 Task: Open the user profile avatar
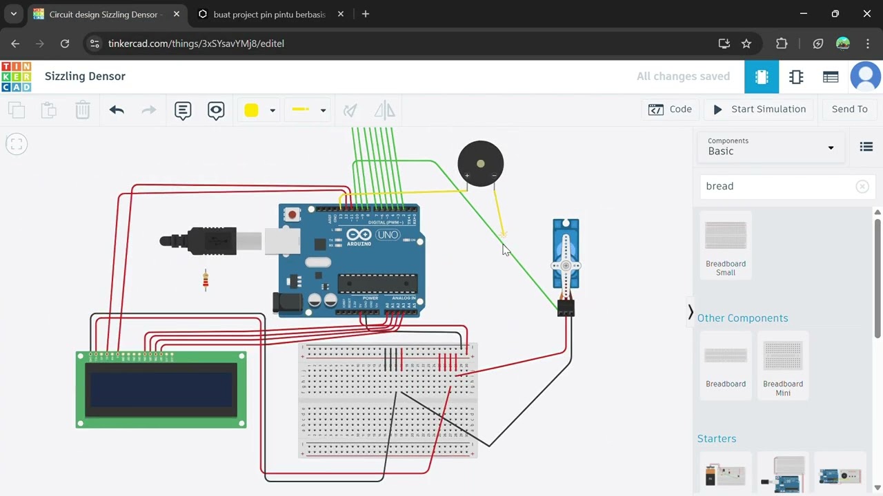(x=866, y=76)
